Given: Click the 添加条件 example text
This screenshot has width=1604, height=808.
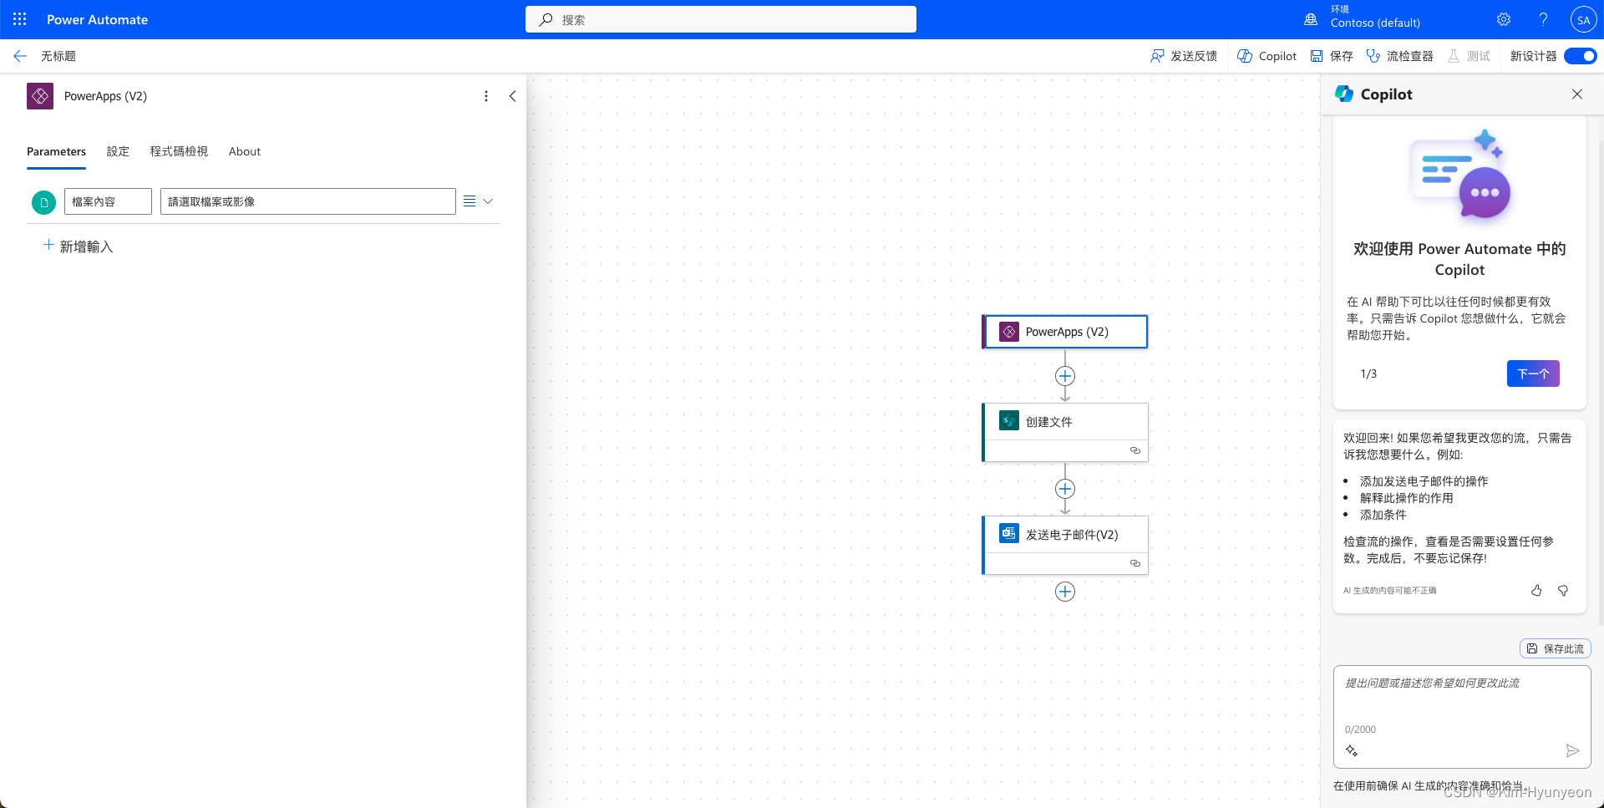Looking at the screenshot, I should pos(1383,515).
